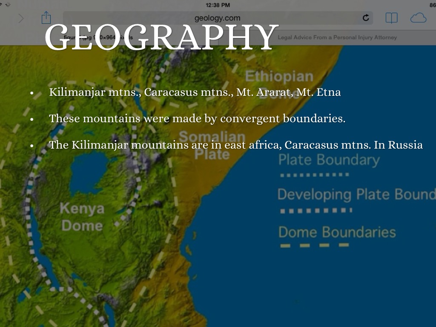This screenshot has height=327, width=436.
Task: Open iCloud Tabs cloud icon
Action: 418,18
